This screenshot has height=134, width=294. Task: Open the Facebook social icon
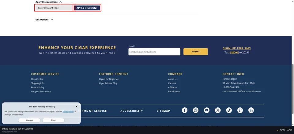coord(184,110)
